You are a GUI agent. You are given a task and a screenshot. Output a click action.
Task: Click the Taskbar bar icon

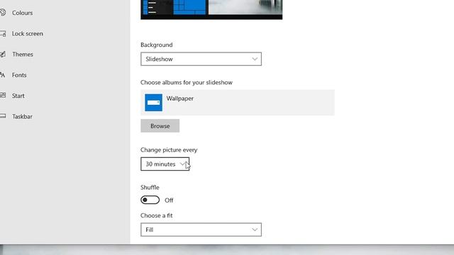click(3, 116)
